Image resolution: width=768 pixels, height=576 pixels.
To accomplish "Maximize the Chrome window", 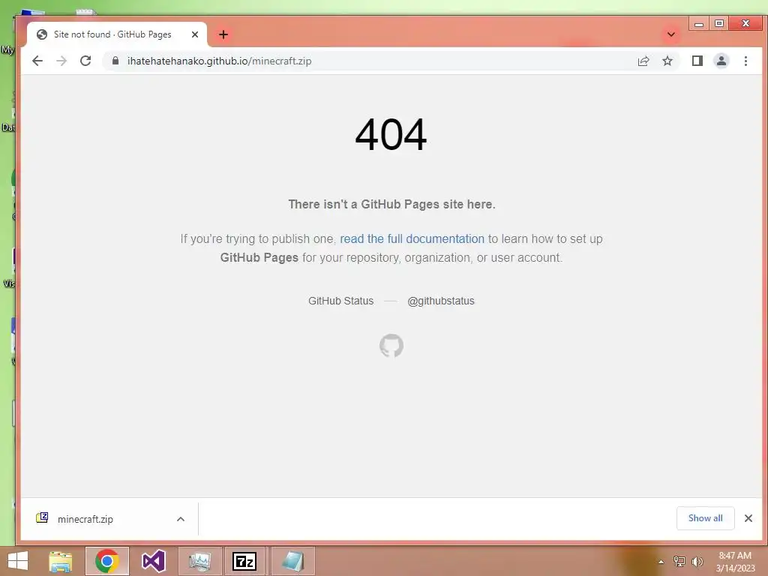I will pyautogui.click(x=718, y=23).
